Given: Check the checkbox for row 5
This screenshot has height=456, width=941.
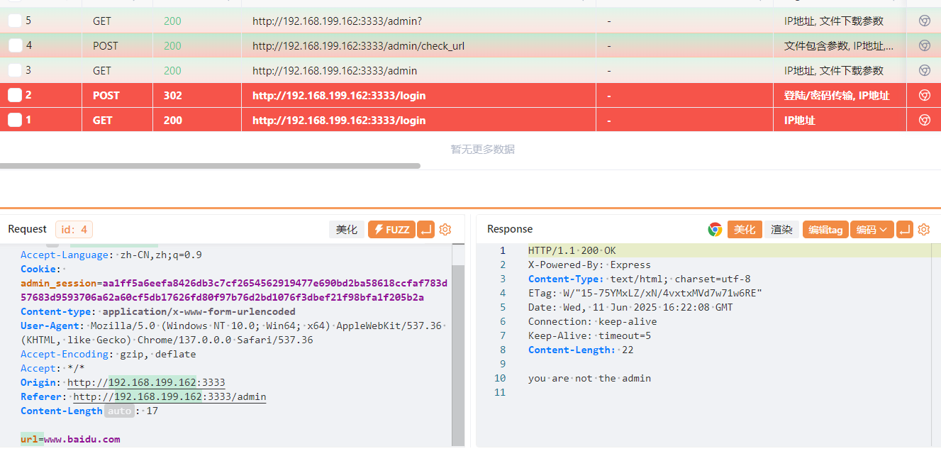Looking at the screenshot, I should (x=15, y=21).
